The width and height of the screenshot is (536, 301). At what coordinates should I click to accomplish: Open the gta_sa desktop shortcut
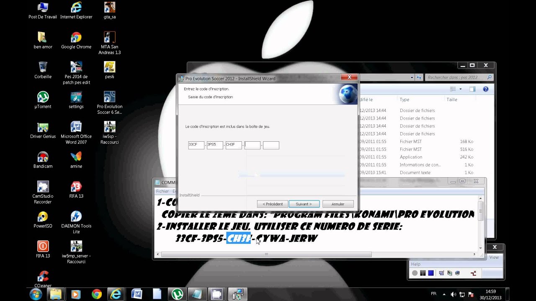[110, 11]
